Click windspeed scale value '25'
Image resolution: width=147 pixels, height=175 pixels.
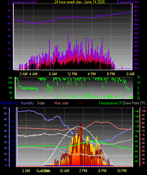9,36
